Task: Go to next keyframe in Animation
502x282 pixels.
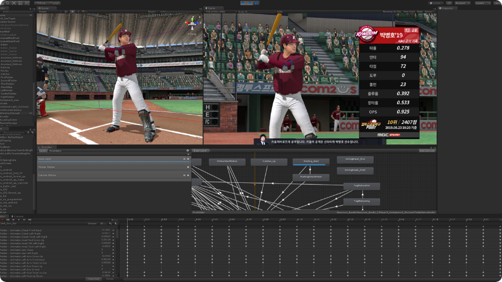Action: tap(24, 219)
